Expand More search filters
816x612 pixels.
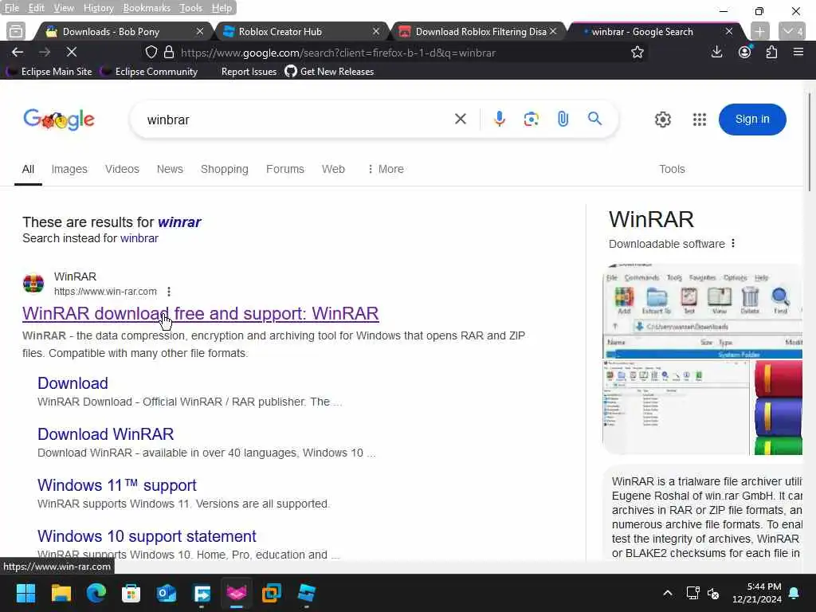pos(386,169)
